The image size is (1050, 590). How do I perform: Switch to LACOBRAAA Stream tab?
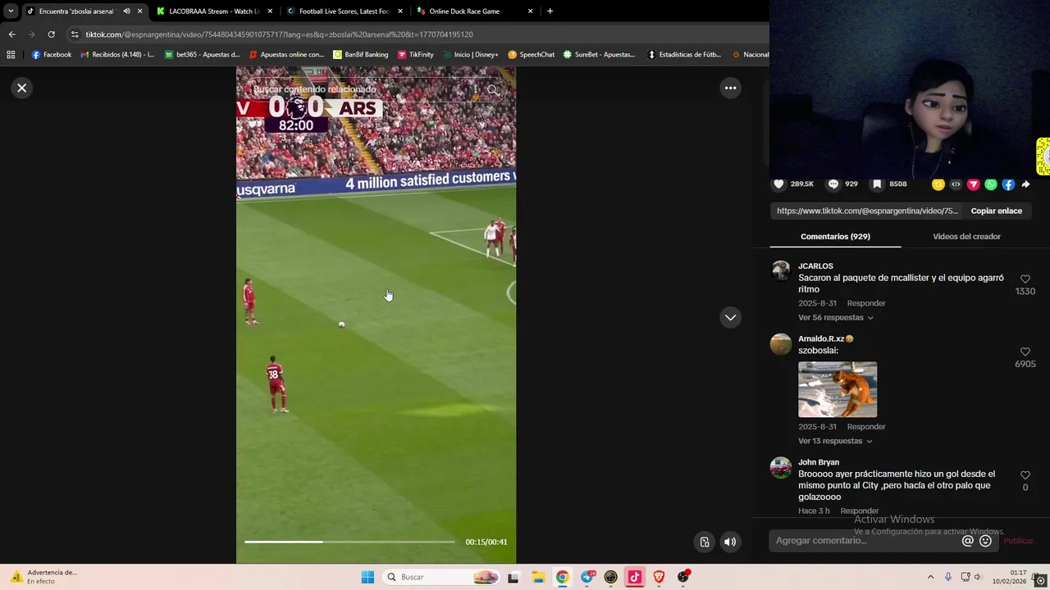pos(213,11)
